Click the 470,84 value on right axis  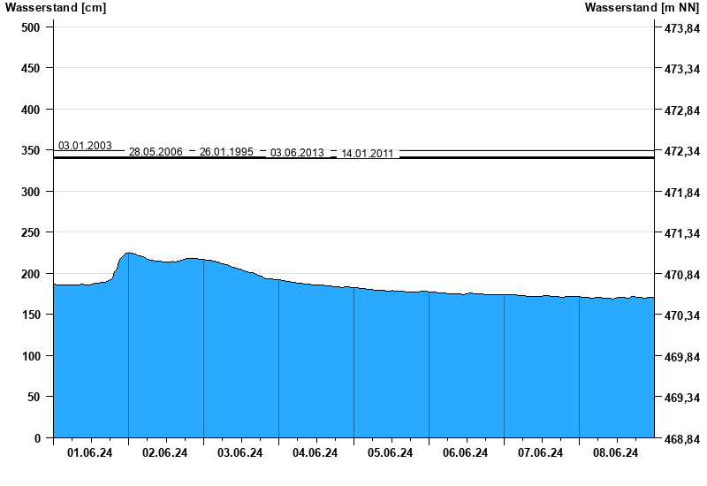[x=682, y=275]
